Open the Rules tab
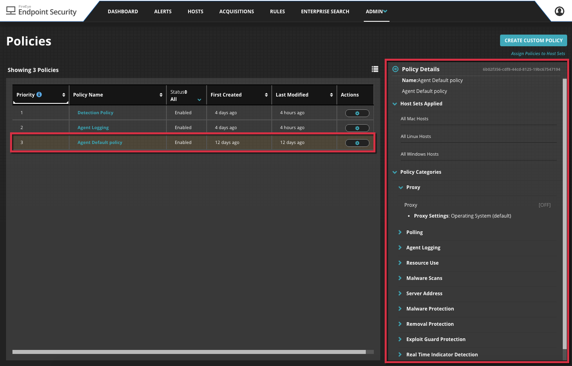 point(277,12)
